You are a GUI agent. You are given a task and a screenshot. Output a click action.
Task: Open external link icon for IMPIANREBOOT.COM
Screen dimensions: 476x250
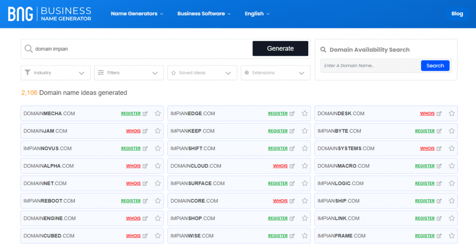tap(145, 201)
